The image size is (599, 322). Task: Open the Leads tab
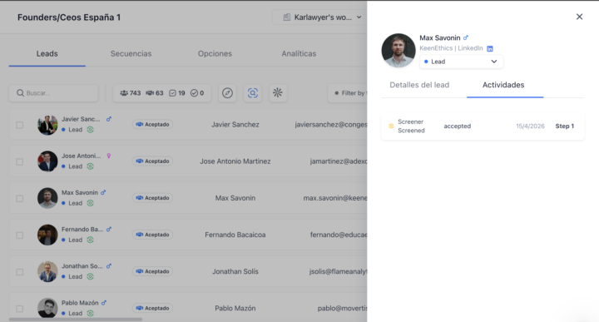coord(47,53)
